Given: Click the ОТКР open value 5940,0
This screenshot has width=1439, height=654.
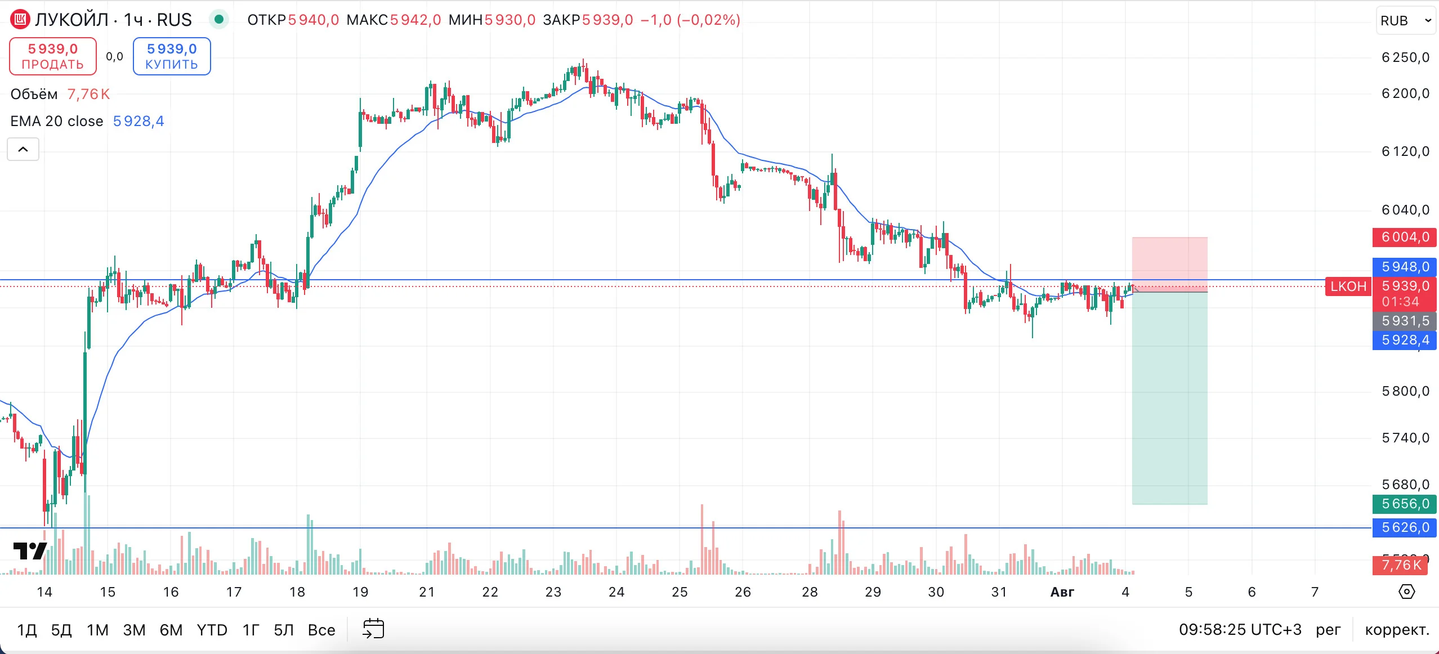Looking at the screenshot, I should pyautogui.click(x=313, y=20).
